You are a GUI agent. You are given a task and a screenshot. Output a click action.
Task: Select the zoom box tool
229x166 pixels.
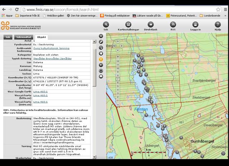(x=101, y=47)
